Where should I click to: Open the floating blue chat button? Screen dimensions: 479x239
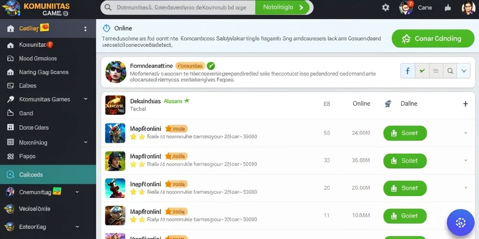click(x=460, y=223)
